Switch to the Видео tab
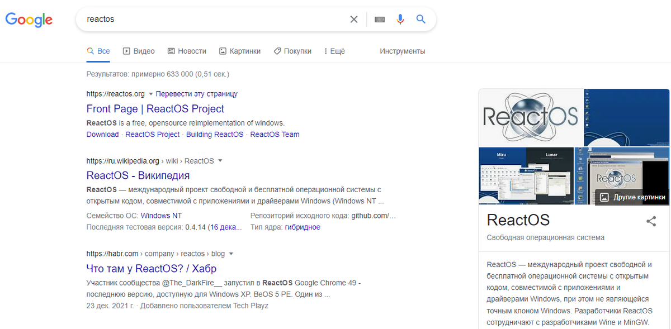671x329 pixels. [139, 51]
